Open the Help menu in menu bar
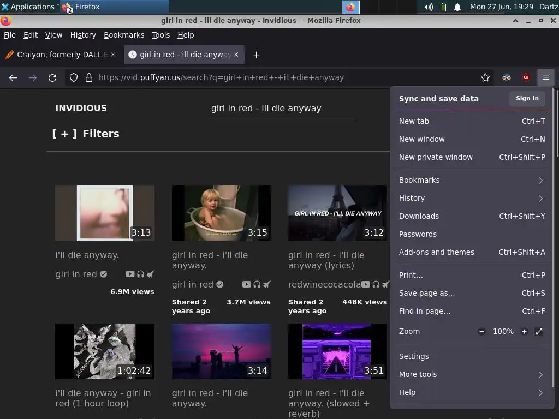This screenshot has width=559, height=419. coord(186,35)
